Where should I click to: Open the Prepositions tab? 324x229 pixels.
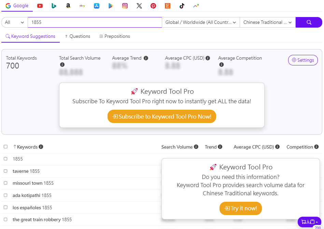[115, 36]
